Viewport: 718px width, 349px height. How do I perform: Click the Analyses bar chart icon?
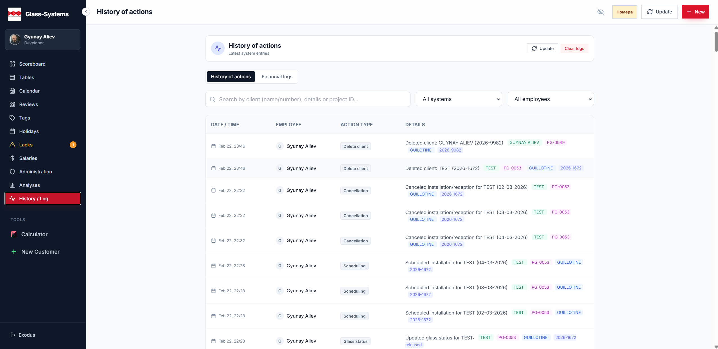12,185
